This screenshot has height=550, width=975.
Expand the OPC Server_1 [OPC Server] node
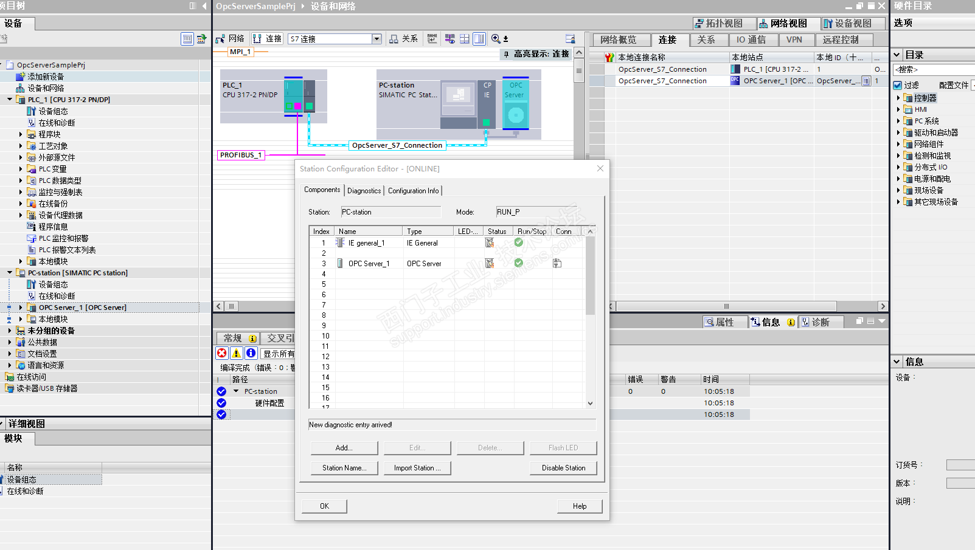pos(21,308)
